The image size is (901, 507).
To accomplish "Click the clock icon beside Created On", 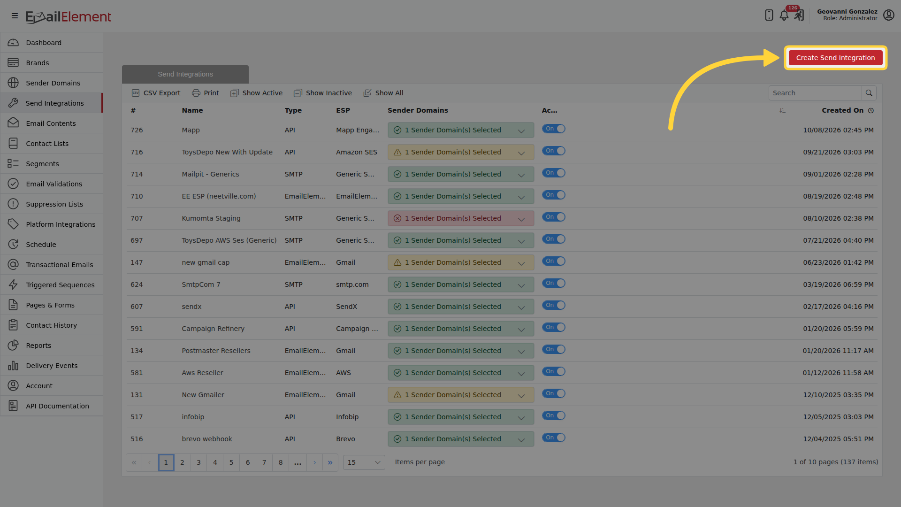I will click(x=871, y=110).
